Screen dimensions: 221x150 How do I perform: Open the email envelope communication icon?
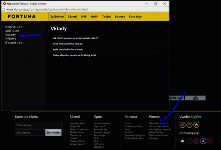[x=182, y=141]
